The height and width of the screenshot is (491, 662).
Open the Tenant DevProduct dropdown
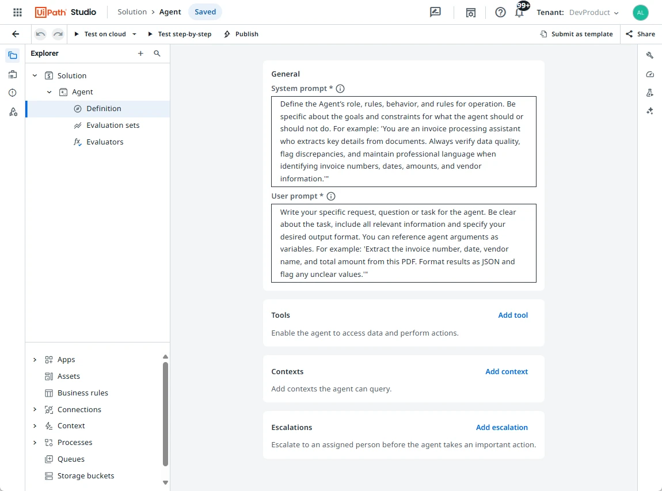(x=577, y=13)
